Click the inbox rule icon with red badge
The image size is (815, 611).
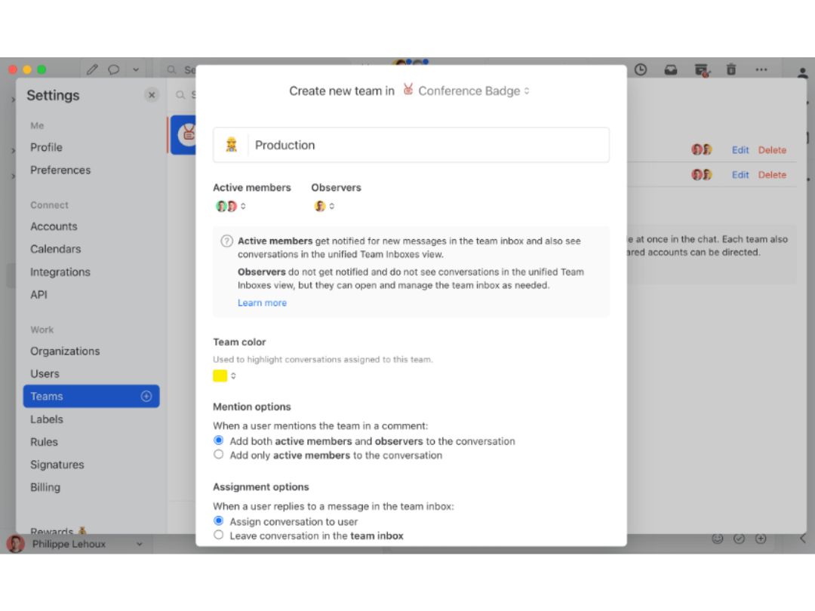[x=701, y=70]
